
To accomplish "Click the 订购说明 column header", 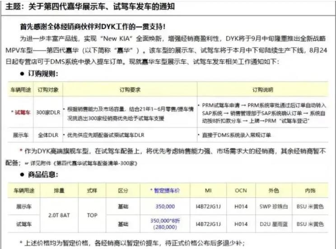I will click(x=263, y=90).
